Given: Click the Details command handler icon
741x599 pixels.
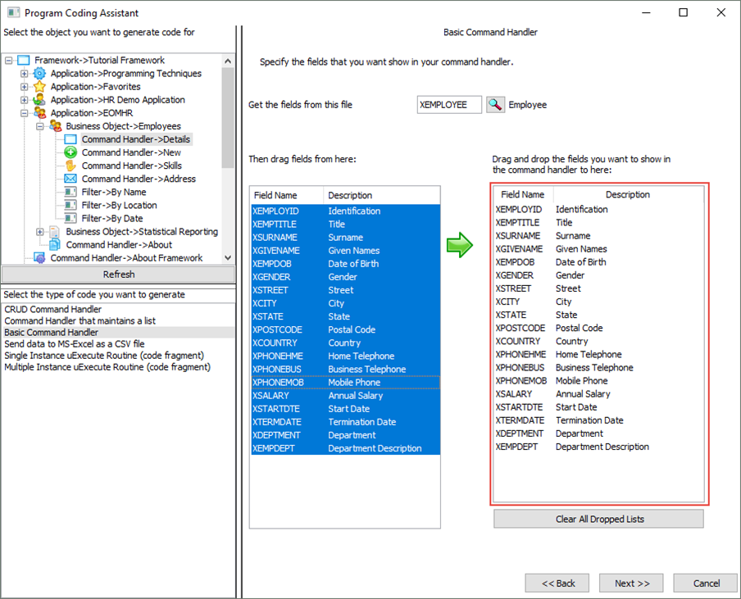Looking at the screenshot, I should click(x=70, y=139).
